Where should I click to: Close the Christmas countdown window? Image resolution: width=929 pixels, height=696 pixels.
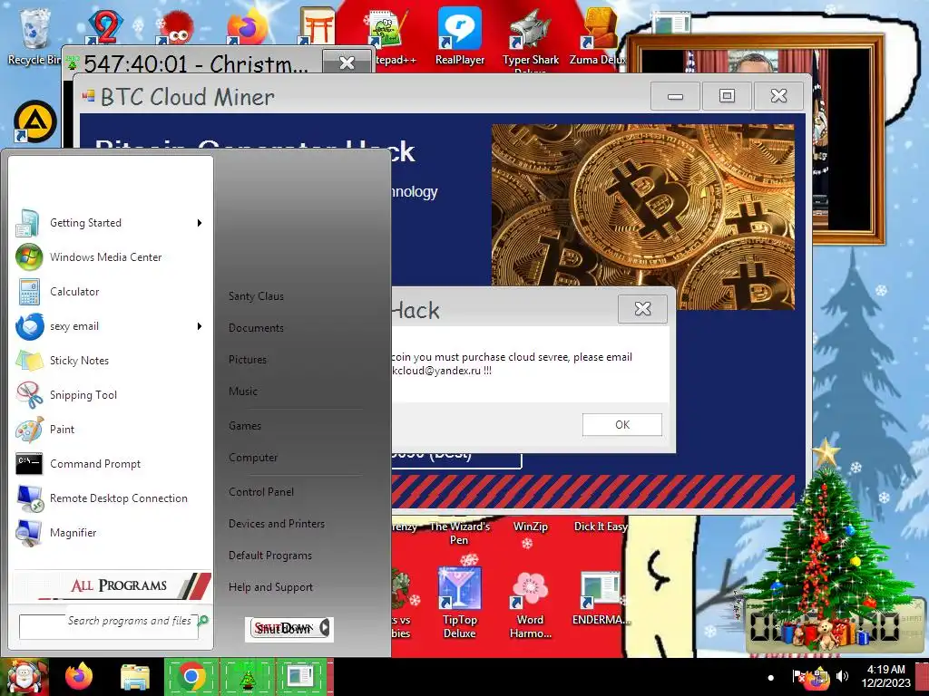tap(347, 63)
